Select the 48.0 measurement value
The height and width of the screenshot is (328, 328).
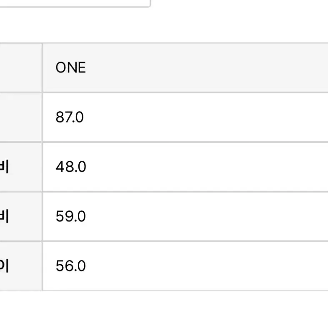point(71,167)
